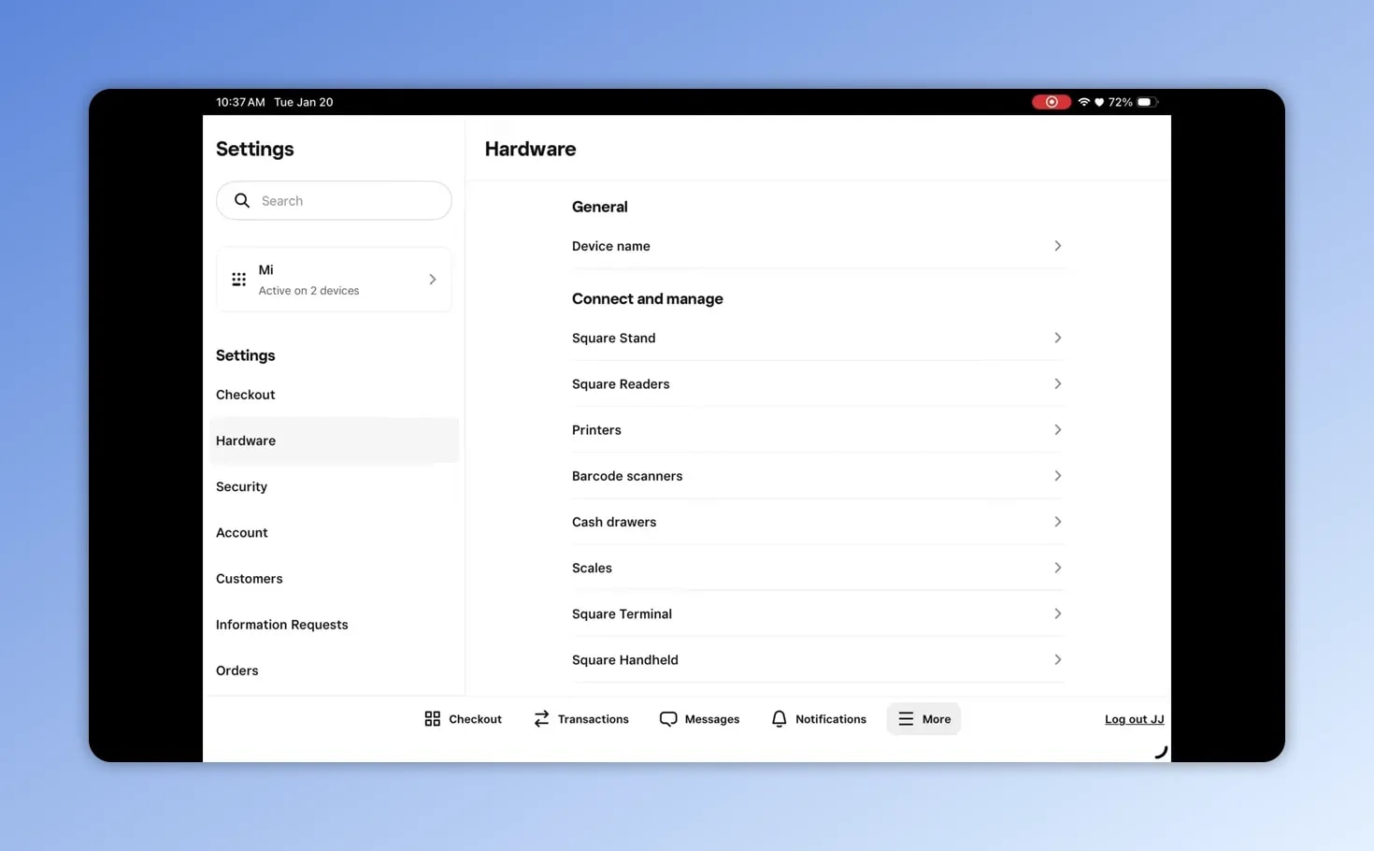This screenshot has height=851, width=1374.
Task: Open Customers settings
Action: click(335, 578)
